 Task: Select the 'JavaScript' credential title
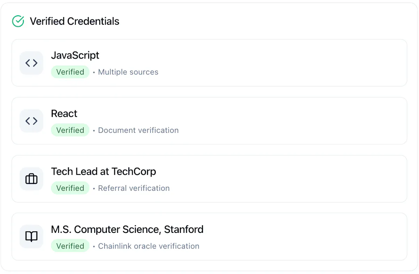(75, 55)
